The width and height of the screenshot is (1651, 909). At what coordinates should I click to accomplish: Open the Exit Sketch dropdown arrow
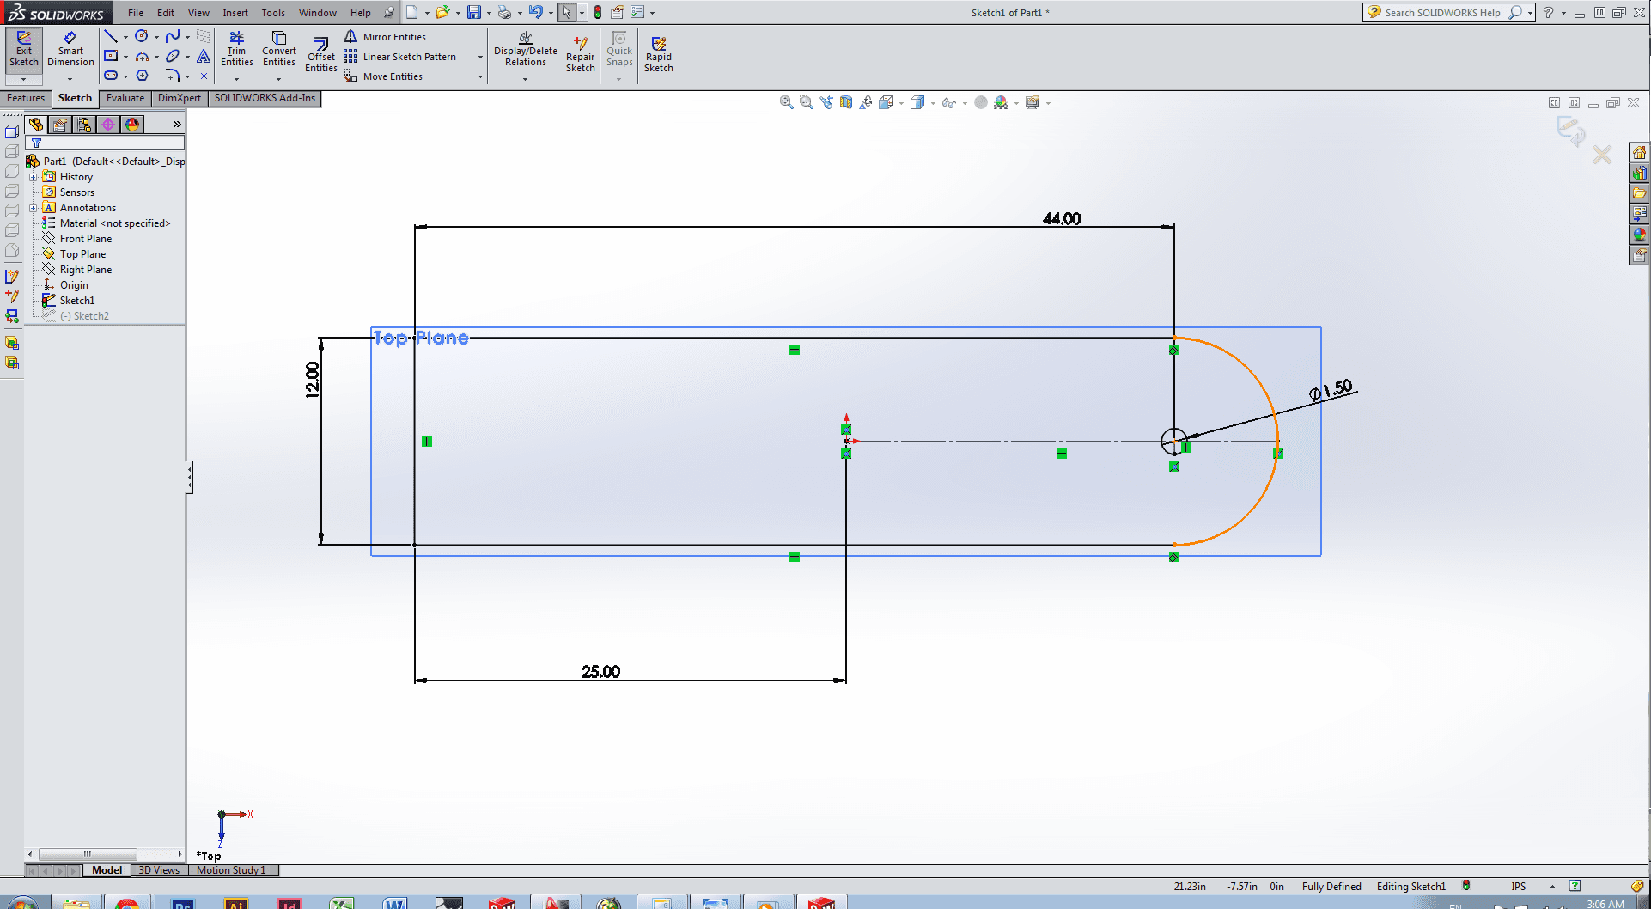coord(24,80)
